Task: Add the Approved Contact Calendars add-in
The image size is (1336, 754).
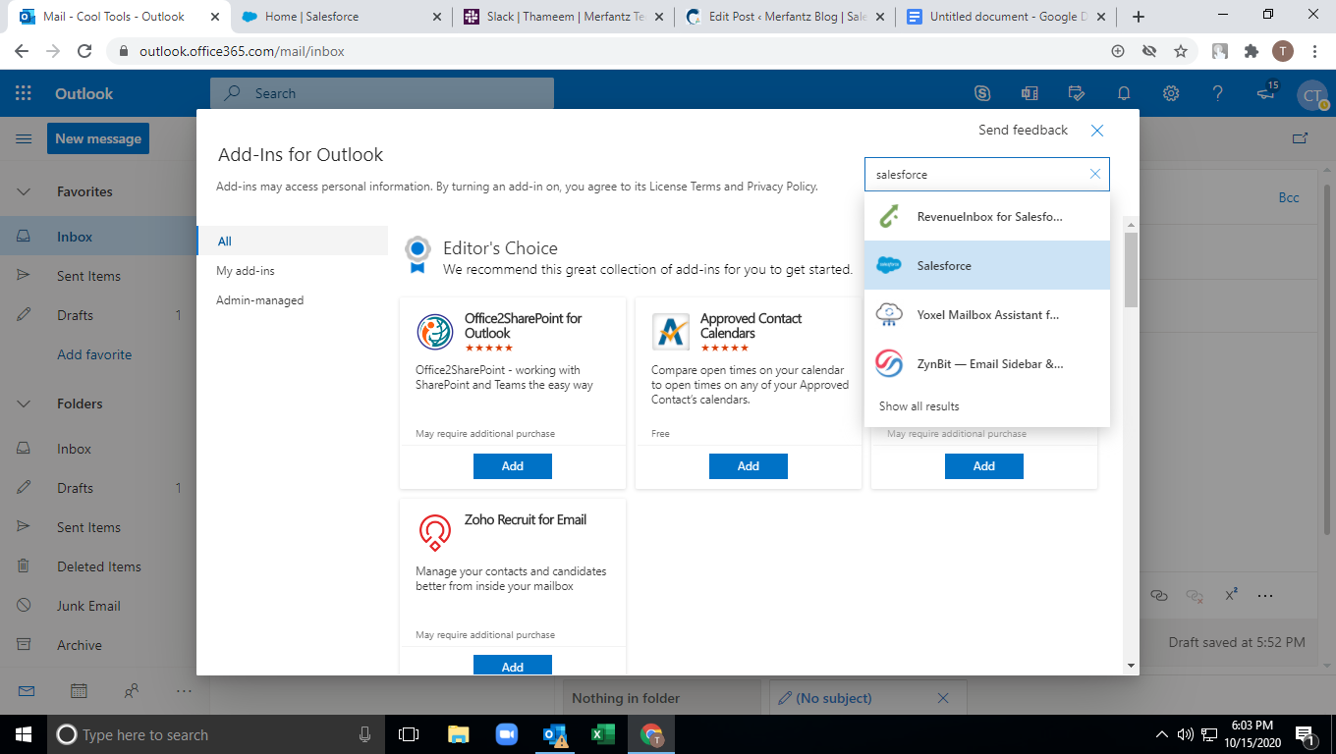Action: [x=749, y=466]
